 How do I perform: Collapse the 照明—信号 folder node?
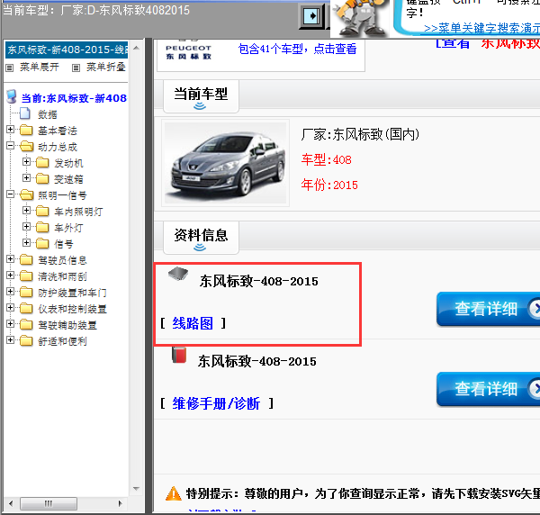coord(10,194)
